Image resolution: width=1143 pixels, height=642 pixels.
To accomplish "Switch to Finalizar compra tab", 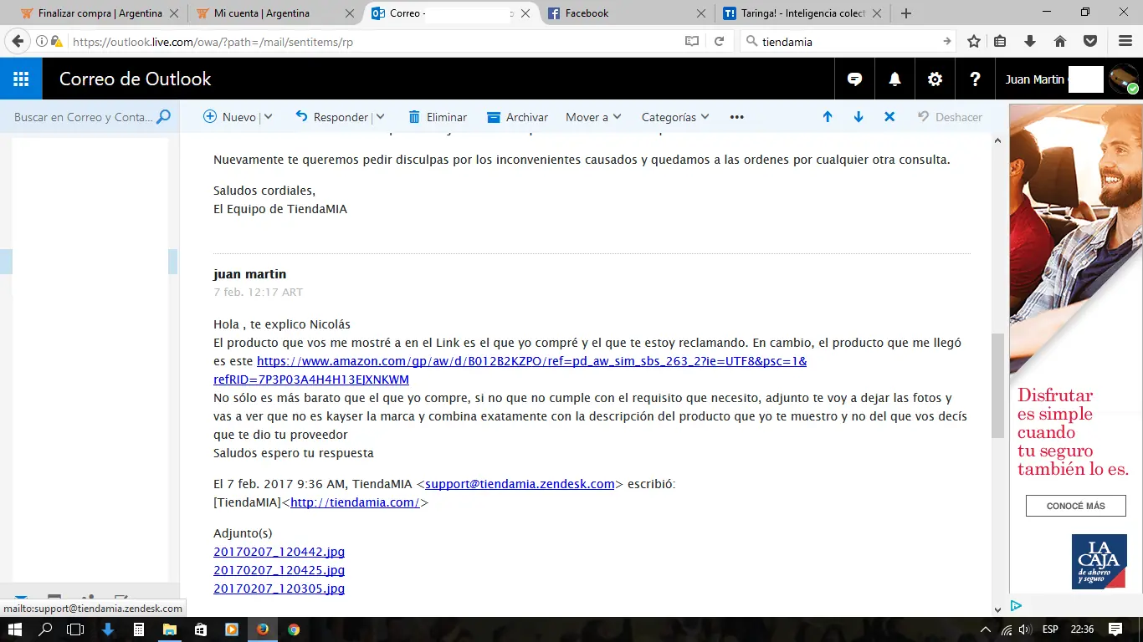I will pyautogui.click(x=99, y=13).
